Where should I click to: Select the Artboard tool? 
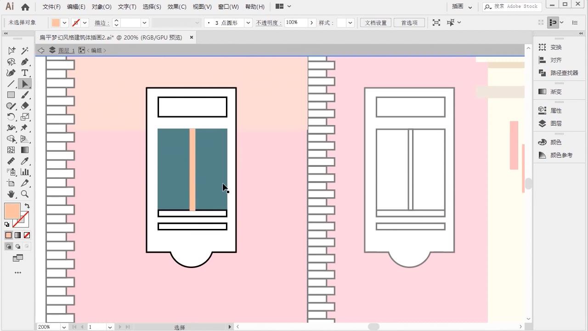(x=11, y=183)
